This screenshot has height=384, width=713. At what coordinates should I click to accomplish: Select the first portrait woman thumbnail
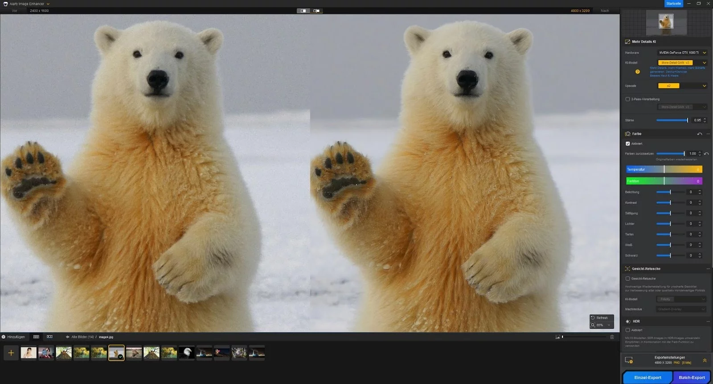point(29,353)
